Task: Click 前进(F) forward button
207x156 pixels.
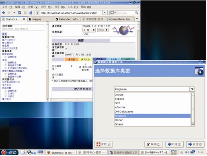Action: (x=195, y=144)
